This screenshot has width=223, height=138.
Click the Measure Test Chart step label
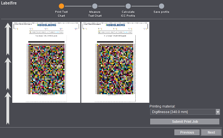point(95,14)
